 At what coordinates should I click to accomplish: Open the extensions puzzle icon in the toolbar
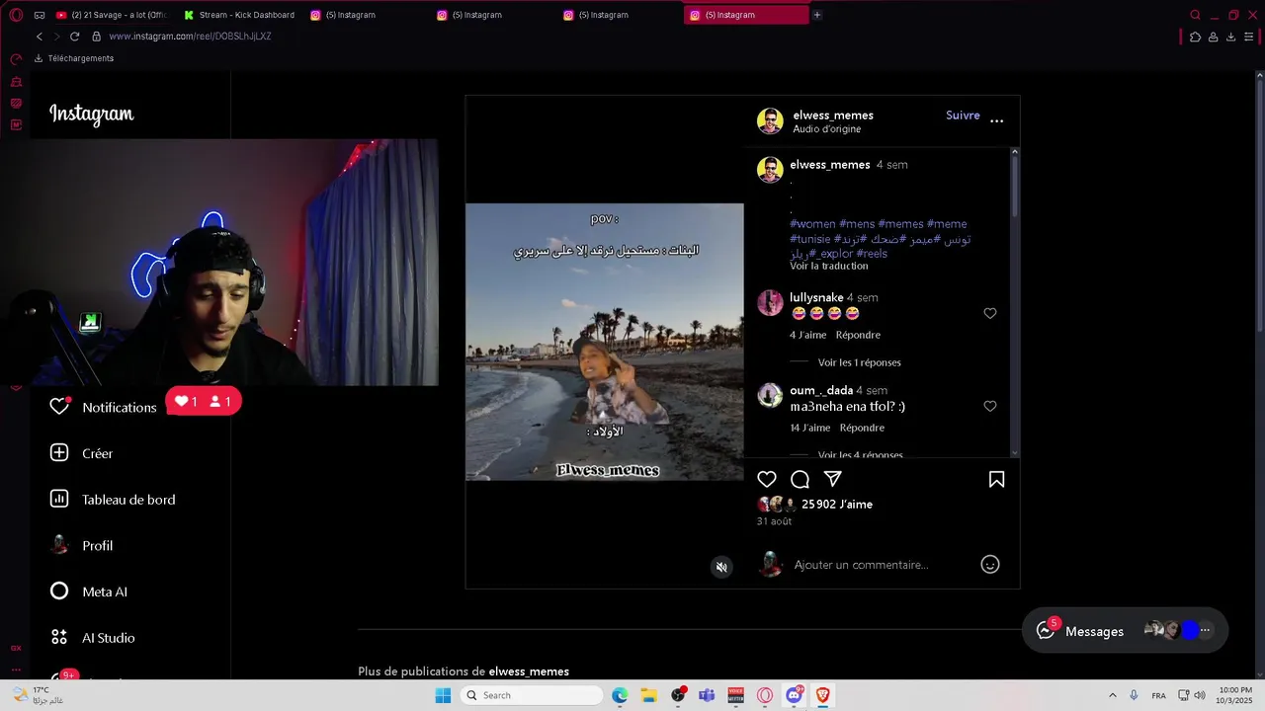[x=1195, y=37]
